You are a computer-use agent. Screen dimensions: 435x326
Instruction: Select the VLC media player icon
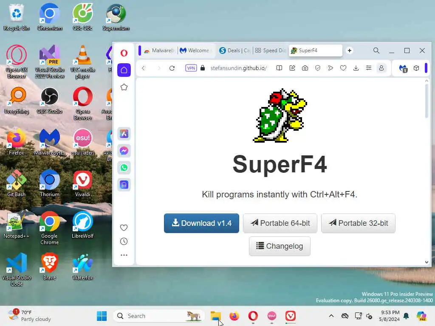(83, 62)
